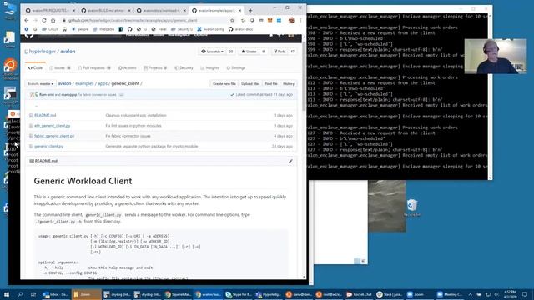
Task: Open the MetaMask fox extension
Action: tap(270, 20)
